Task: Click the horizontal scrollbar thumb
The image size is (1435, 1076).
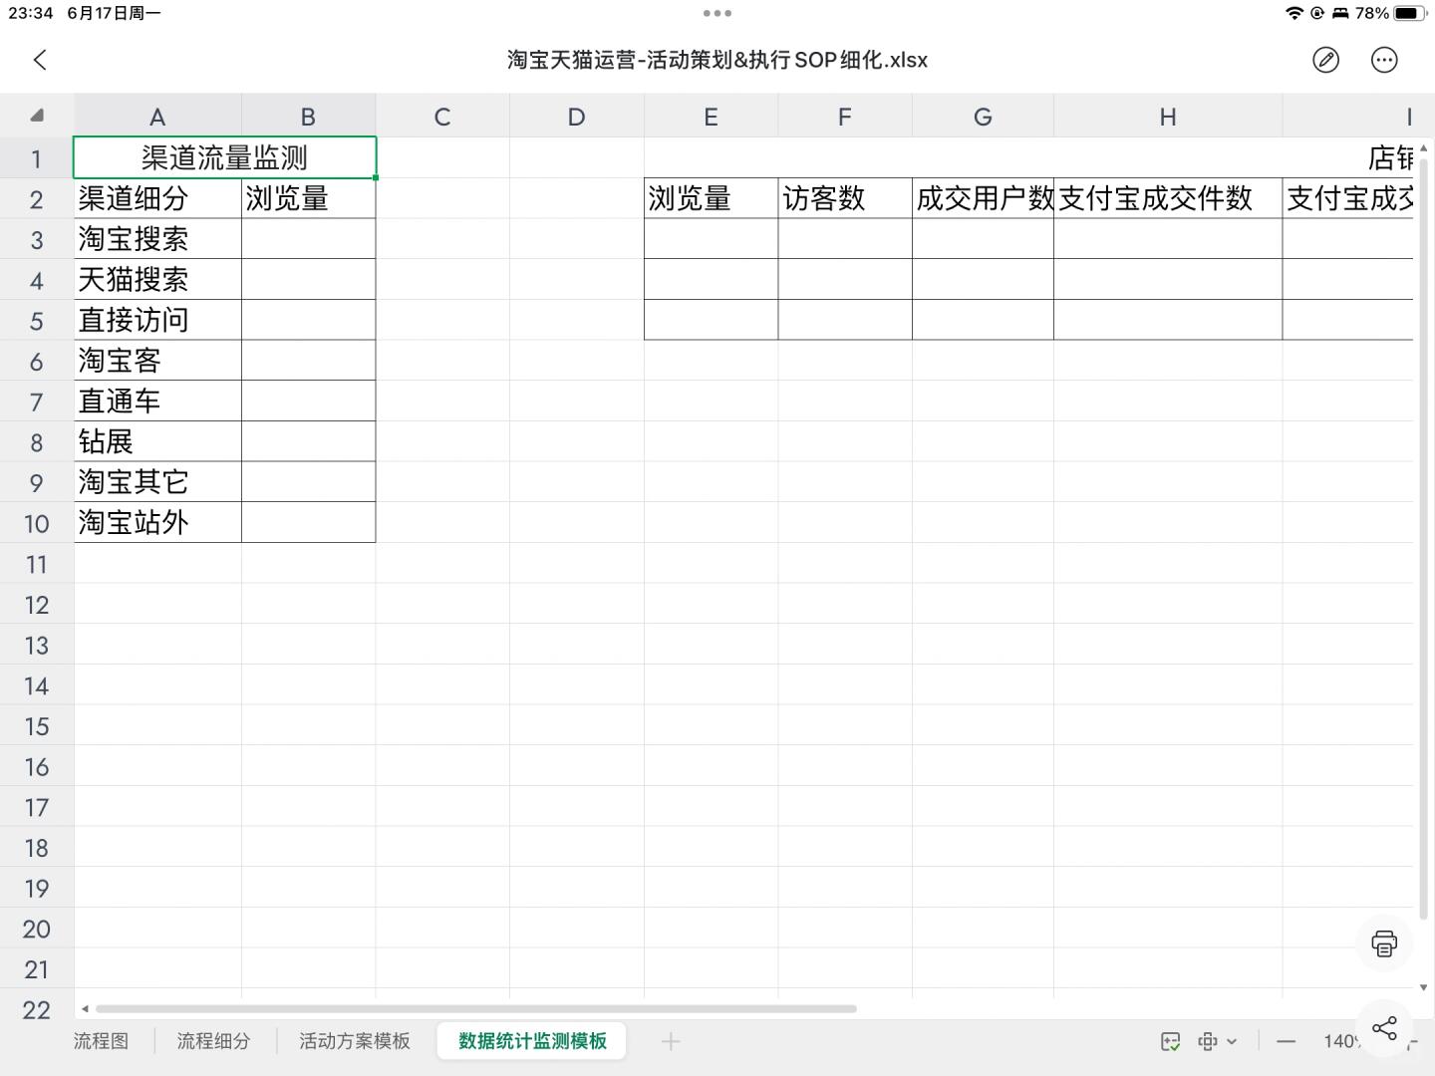Action: (x=476, y=1008)
